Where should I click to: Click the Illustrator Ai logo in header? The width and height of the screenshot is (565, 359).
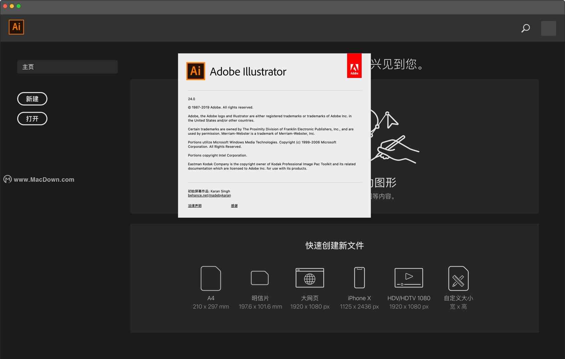click(16, 27)
